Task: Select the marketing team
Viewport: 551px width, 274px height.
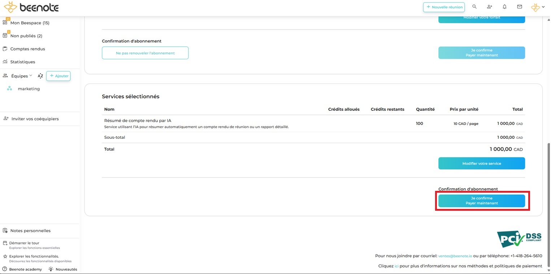Action: pyautogui.click(x=29, y=89)
